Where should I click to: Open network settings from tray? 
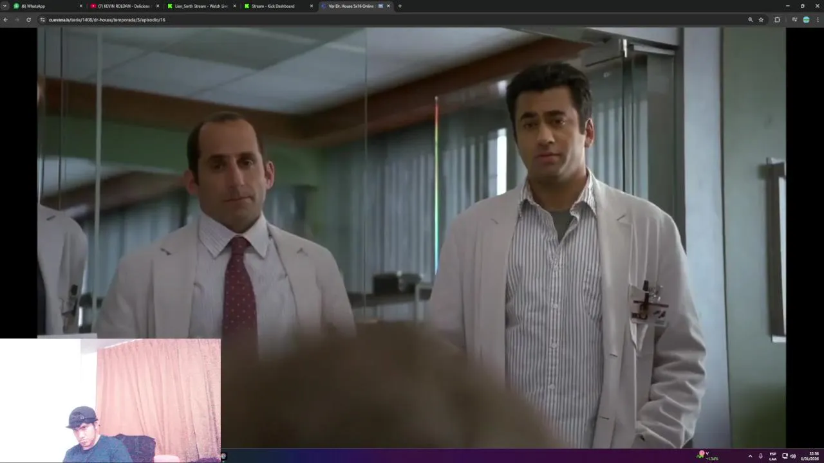click(785, 456)
